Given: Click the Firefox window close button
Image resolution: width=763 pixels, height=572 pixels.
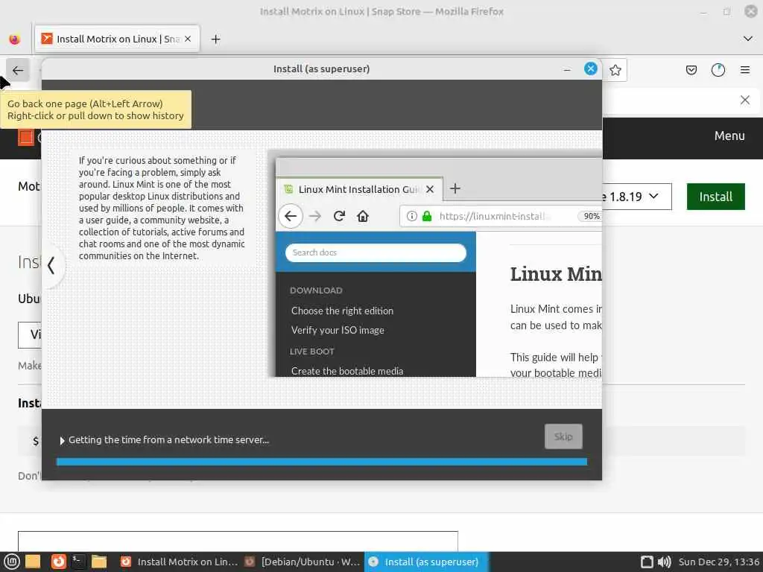Looking at the screenshot, I should click(x=751, y=11).
